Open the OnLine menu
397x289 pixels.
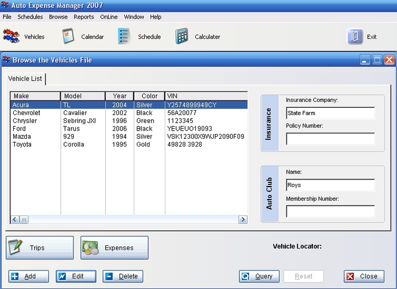(109, 17)
